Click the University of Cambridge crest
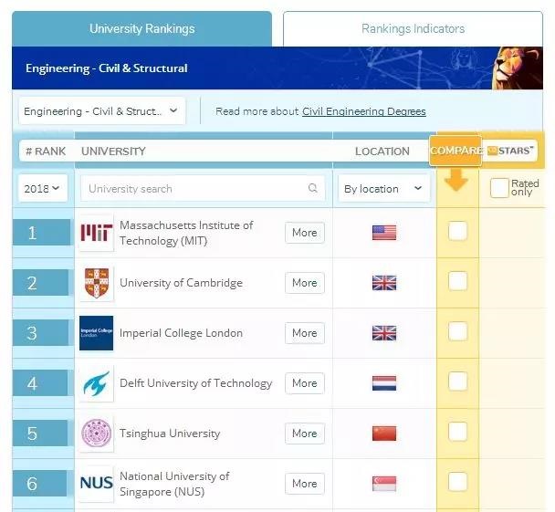The height and width of the screenshot is (512, 555). coord(96,283)
